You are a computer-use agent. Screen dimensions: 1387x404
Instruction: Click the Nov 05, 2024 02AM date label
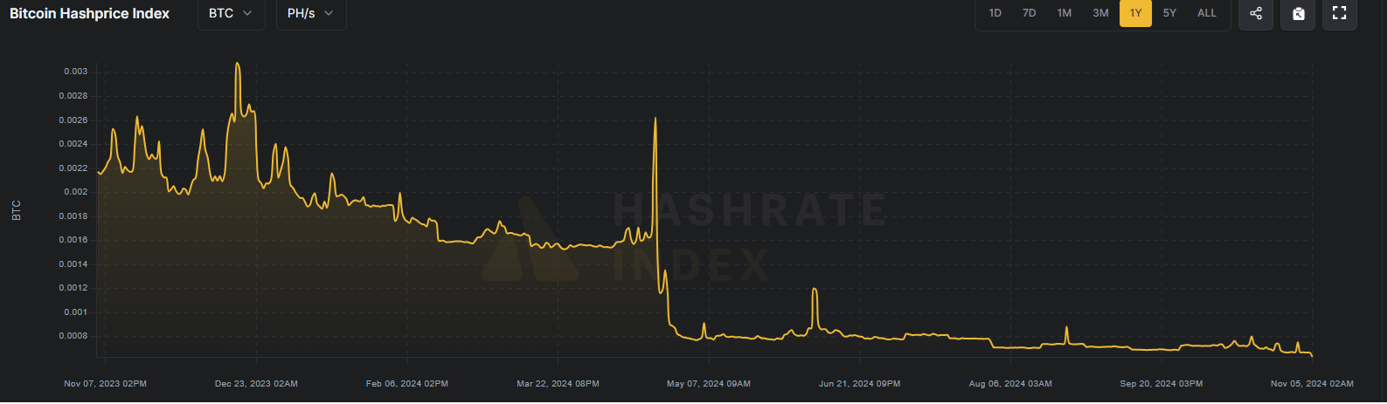pos(1312,384)
